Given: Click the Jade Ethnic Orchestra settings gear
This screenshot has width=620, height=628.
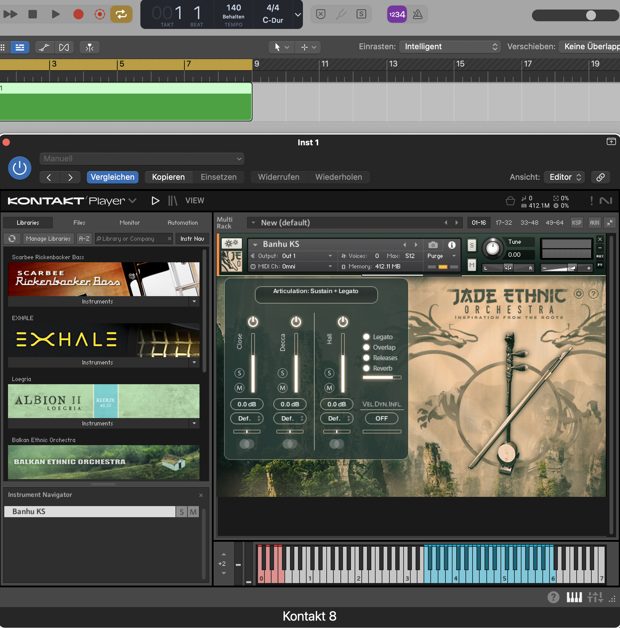Looking at the screenshot, I should [x=578, y=294].
